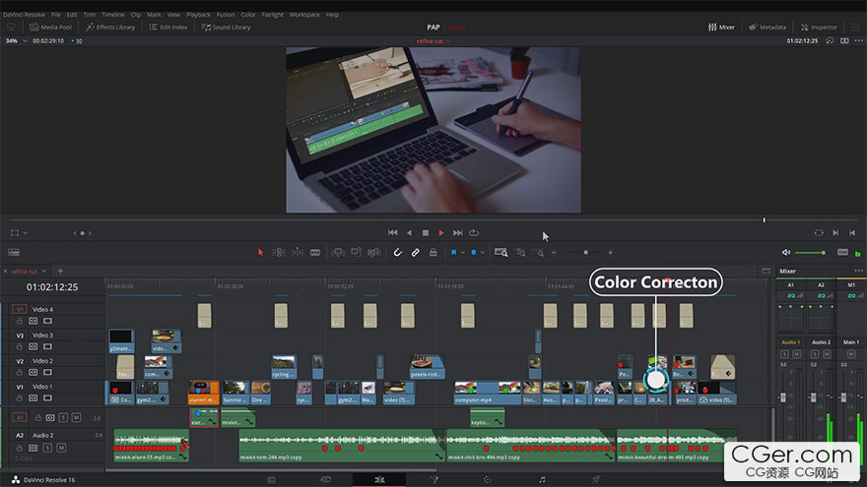Image resolution: width=867 pixels, height=487 pixels.
Task: Toggle timeline Snapping magnet
Action: [x=397, y=252]
